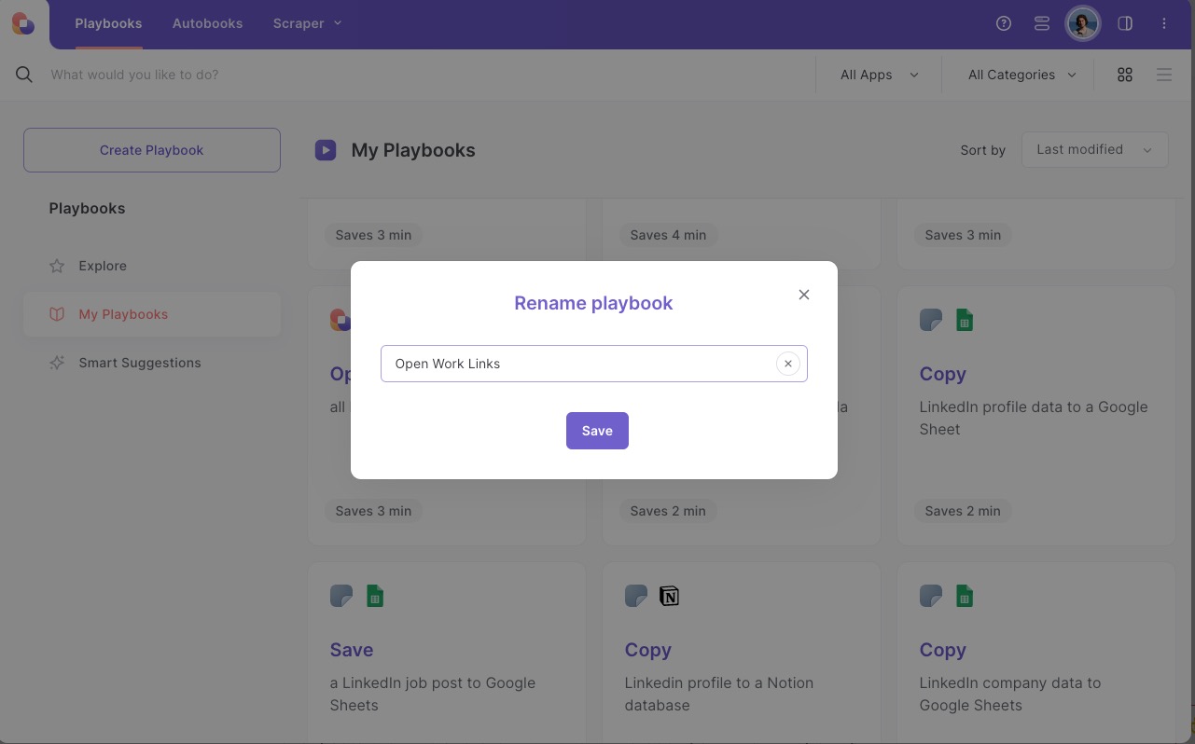This screenshot has width=1195, height=744.
Task: Save the renamed playbook
Action: 597,431
